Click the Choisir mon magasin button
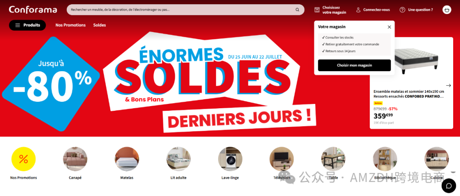The height and width of the screenshot is (196, 460). (x=354, y=65)
